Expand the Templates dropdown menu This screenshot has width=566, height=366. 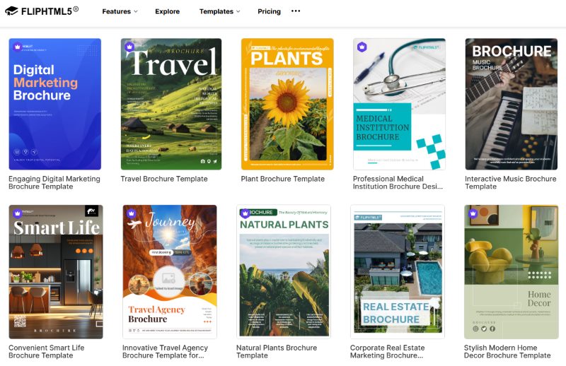tap(219, 11)
